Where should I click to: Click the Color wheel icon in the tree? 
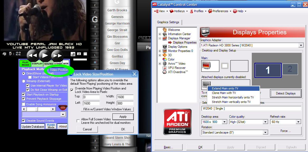[x=165, y=59]
